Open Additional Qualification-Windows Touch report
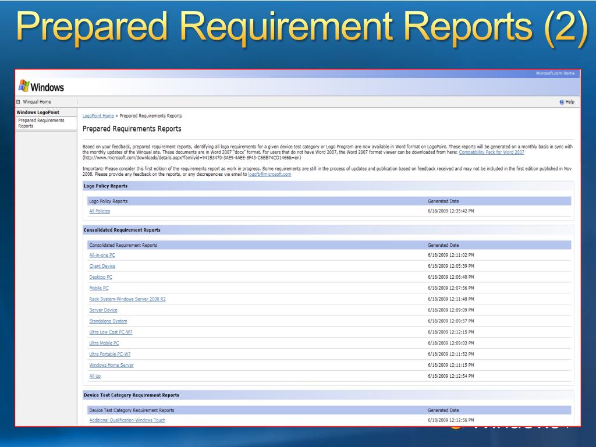This screenshot has height=447, width=596. [x=127, y=420]
